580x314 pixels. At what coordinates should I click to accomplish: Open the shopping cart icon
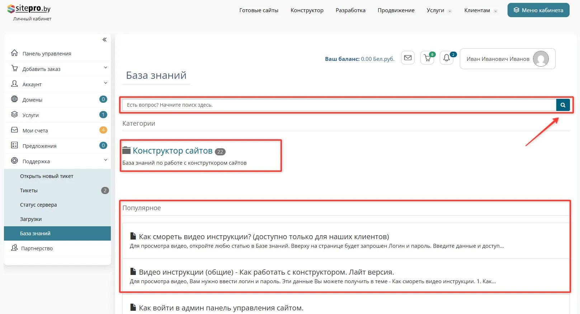pyautogui.click(x=427, y=58)
